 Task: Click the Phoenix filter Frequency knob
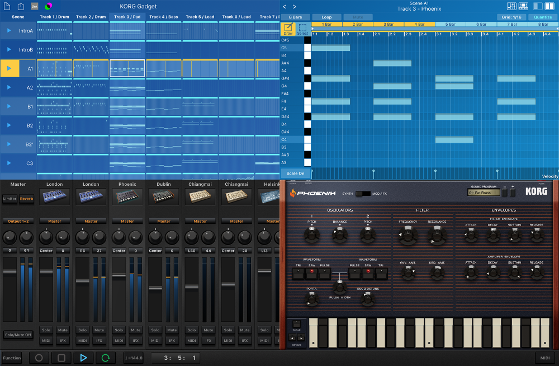pyautogui.click(x=408, y=235)
